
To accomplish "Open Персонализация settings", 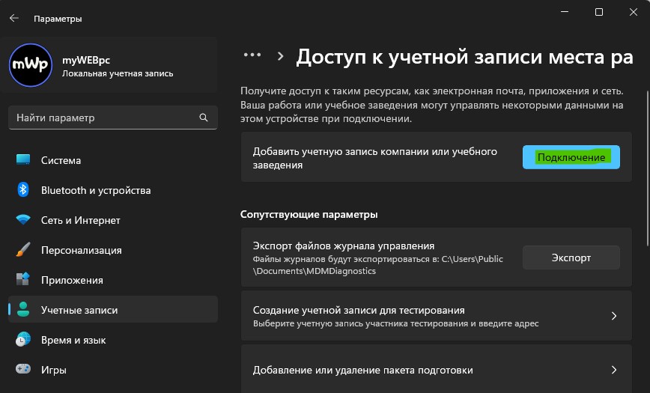I will (x=113, y=249).
